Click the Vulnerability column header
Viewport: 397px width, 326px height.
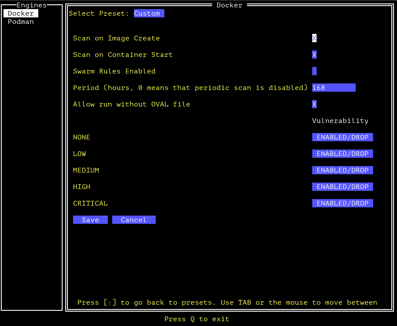(x=340, y=121)
